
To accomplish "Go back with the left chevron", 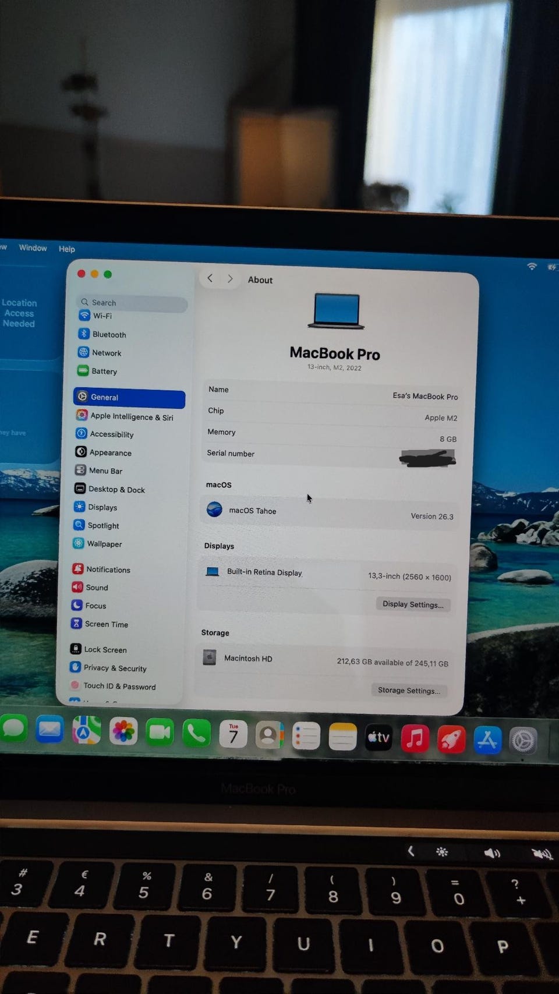I will tap(210, 278).
